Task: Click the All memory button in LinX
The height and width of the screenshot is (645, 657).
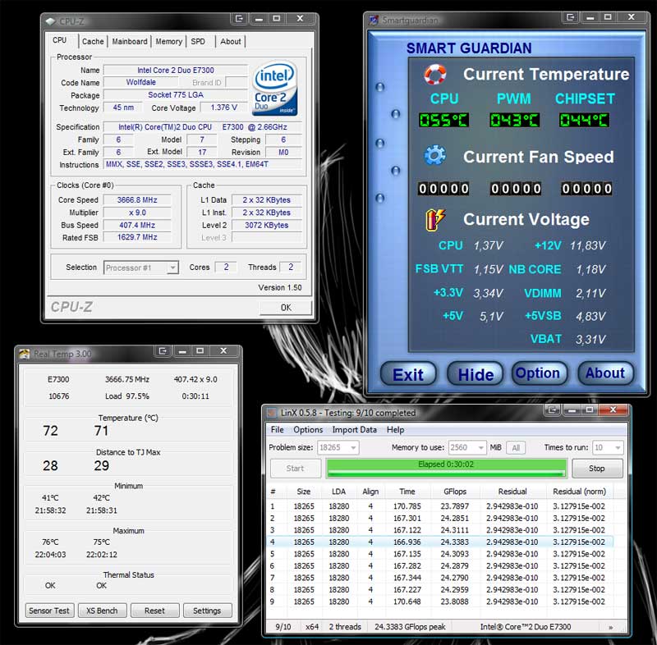Action: [x=516, y=448]
